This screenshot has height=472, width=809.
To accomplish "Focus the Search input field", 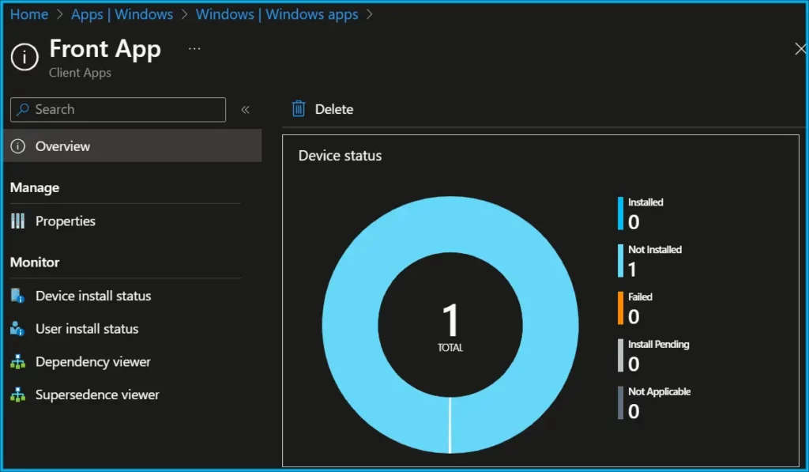I will [119, 109].
